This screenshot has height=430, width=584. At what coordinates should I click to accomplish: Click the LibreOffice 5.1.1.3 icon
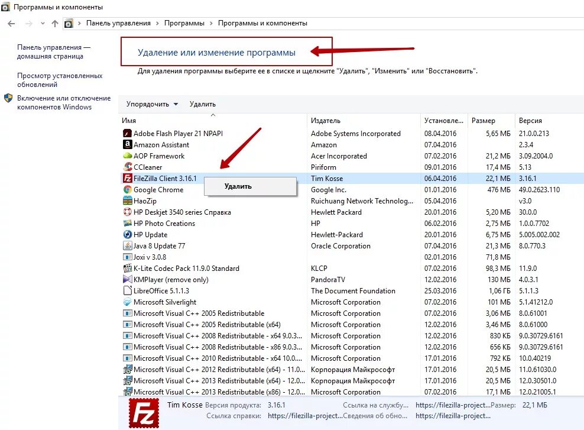tap(127, 290)
